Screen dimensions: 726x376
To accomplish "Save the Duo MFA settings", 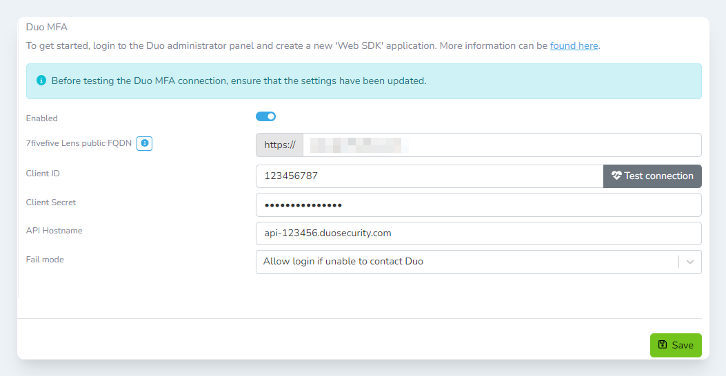I will point(675,345).
